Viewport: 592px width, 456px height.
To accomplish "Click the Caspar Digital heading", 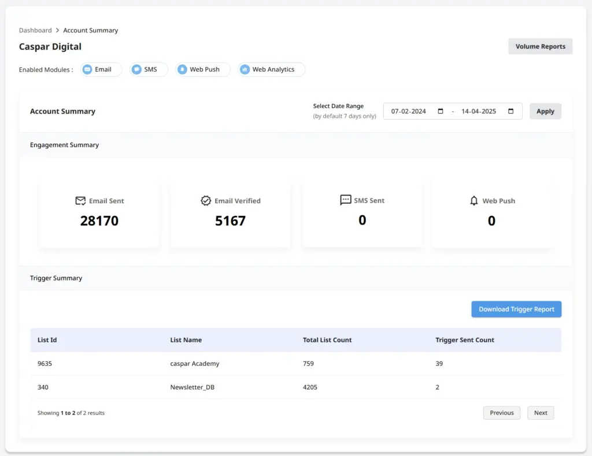I will (50, 46).
